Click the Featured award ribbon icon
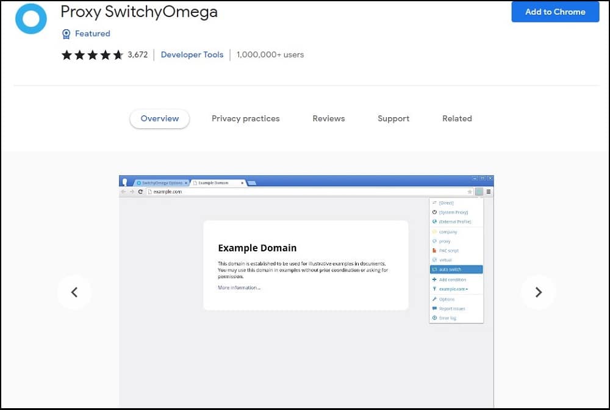The width and height of the screenshot is (610, 410). pyautogui.click(x=66, y=34)
